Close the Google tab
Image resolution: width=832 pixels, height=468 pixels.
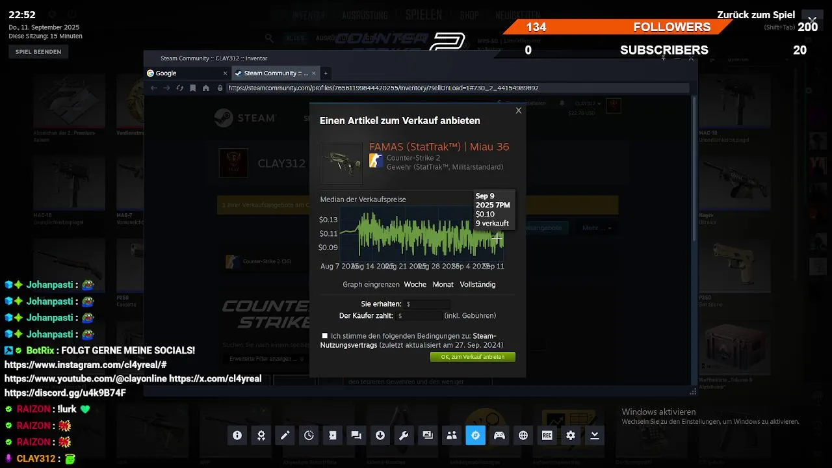click(226, 73)
